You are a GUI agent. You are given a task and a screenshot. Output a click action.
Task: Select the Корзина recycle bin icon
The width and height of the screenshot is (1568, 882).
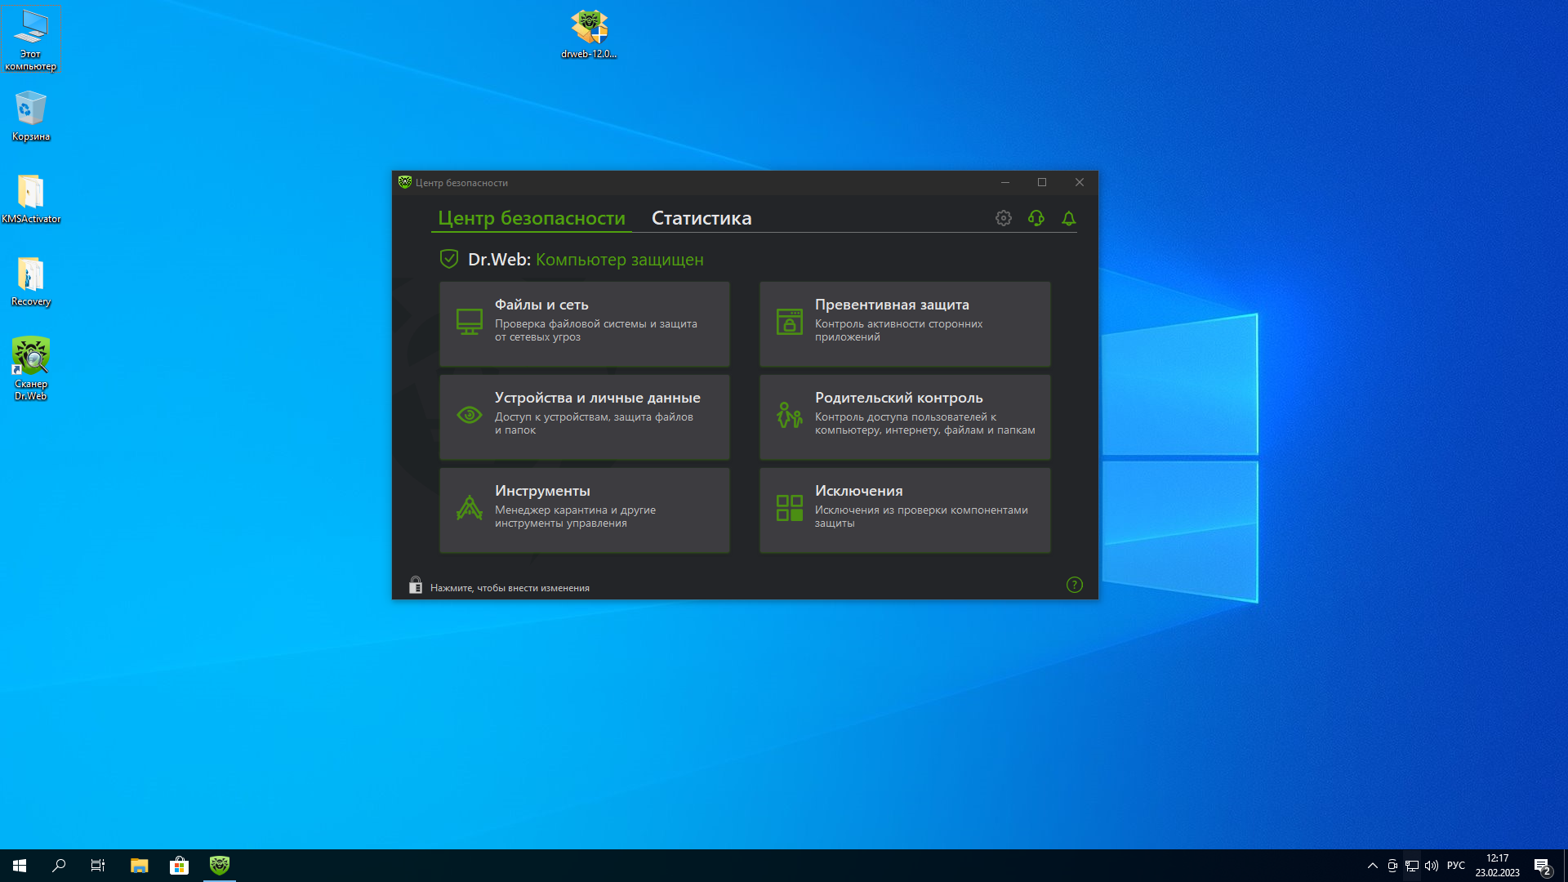tap(31, 116)
